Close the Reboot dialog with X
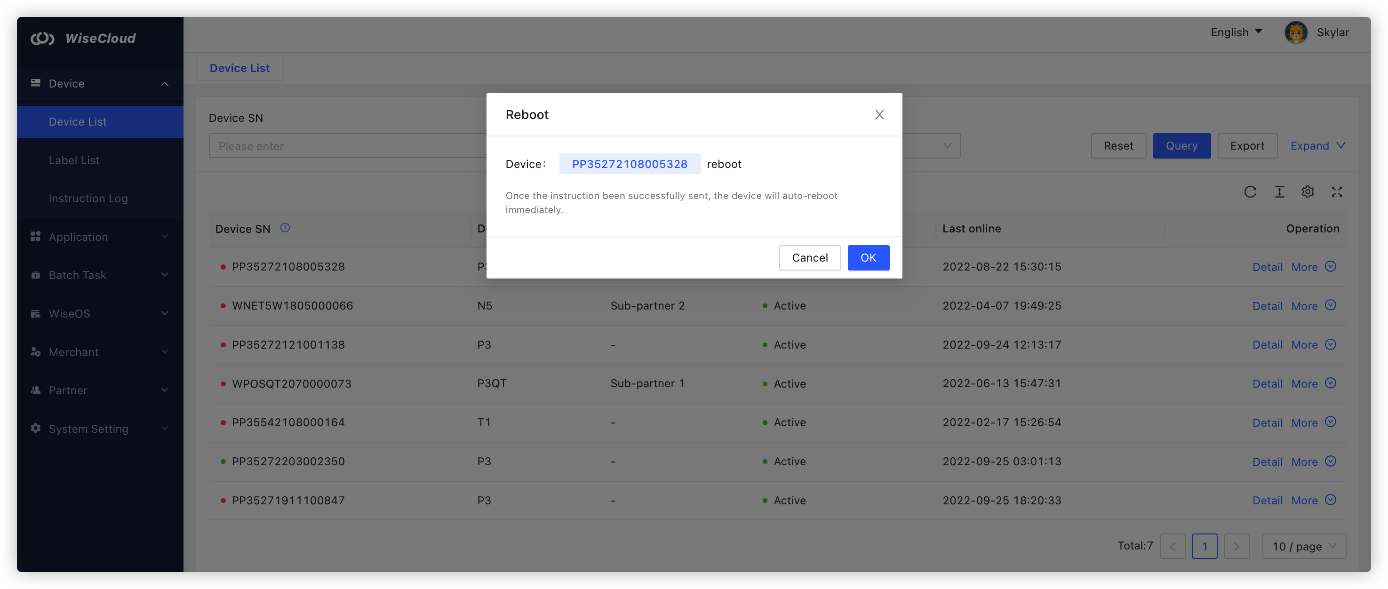 [879, 115]
